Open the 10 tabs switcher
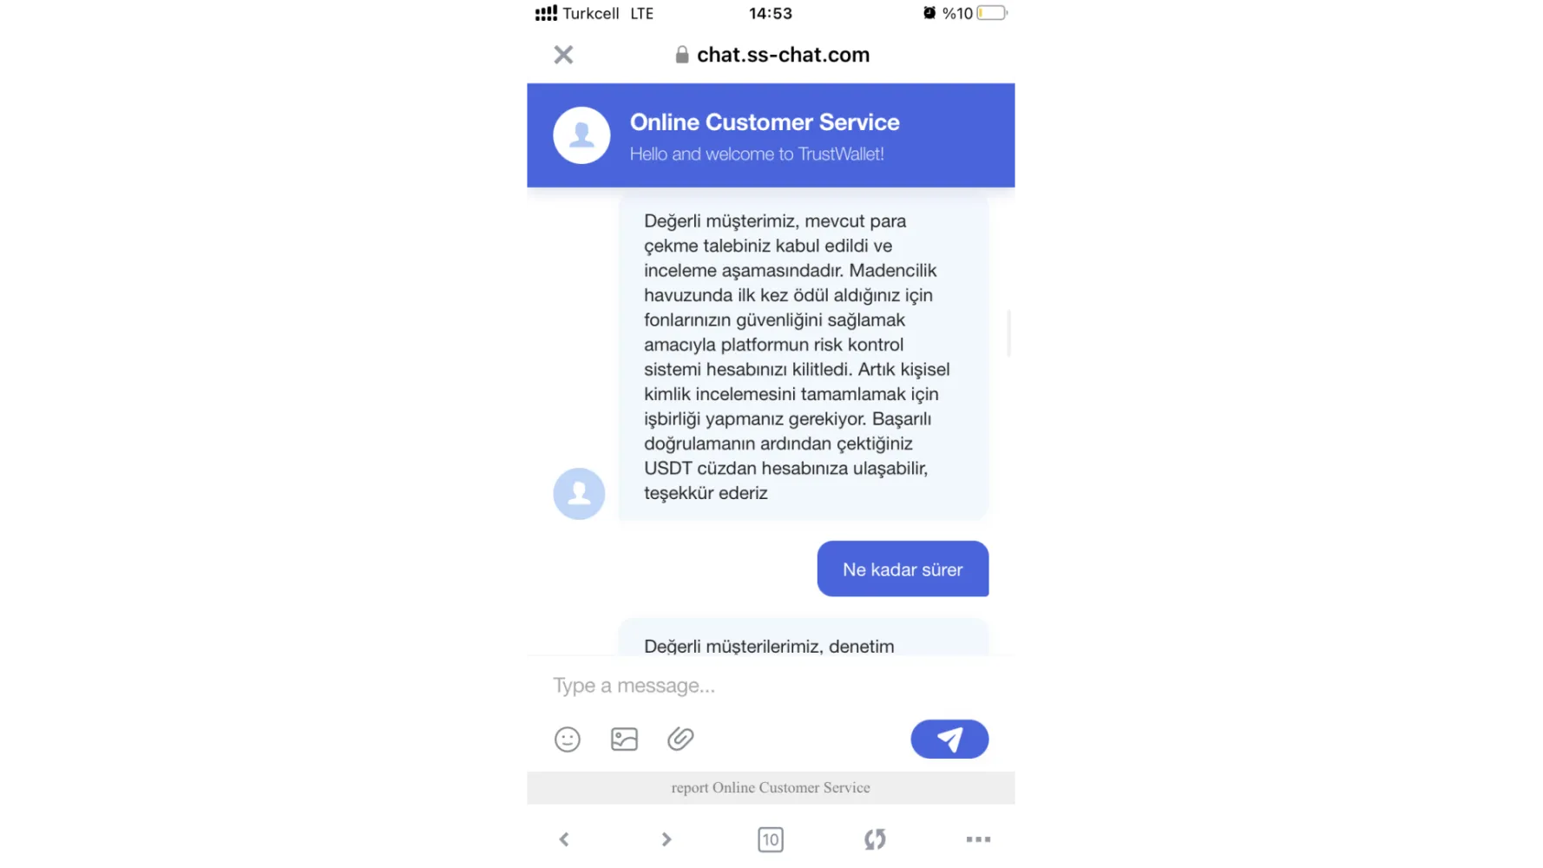This screenshot has width=1543, height=868. pos(771,839)
